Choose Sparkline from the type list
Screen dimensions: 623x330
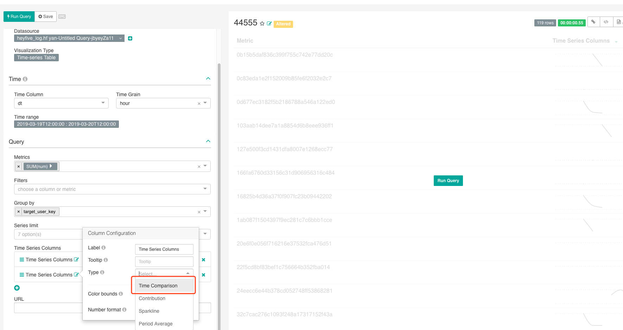149,311
